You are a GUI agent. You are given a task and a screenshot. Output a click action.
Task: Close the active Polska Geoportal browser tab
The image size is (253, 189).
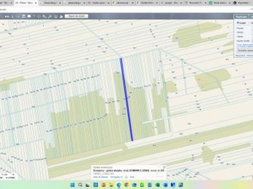point(36,3)
